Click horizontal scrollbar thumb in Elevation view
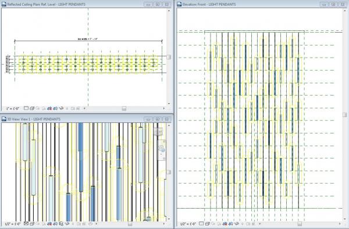The image size is (349, 229). click(300, 224)
